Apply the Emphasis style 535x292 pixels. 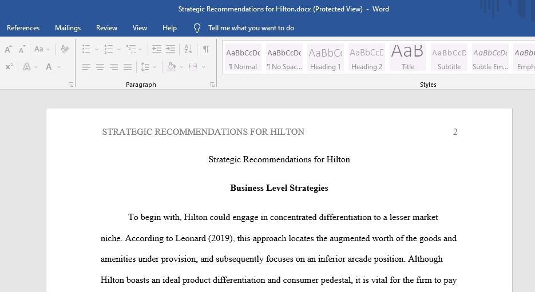click(x=524, y=57)
